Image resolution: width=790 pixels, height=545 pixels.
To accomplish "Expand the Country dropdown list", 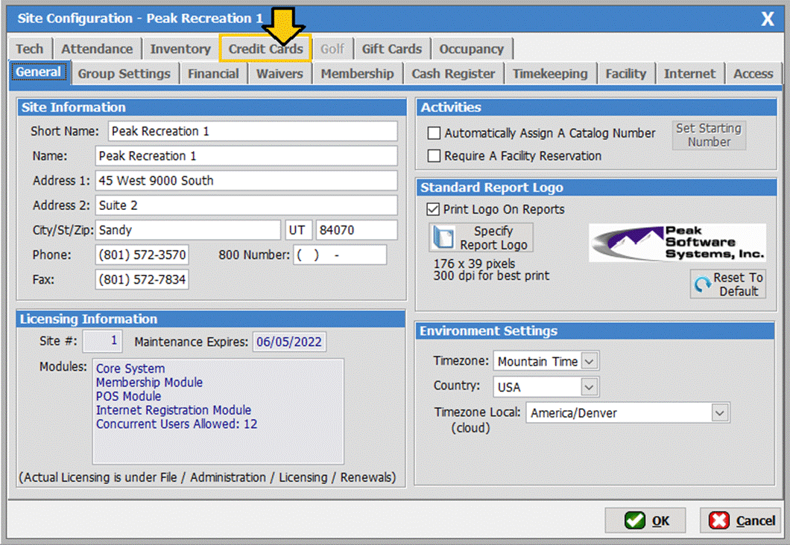I will pos(590,387).
